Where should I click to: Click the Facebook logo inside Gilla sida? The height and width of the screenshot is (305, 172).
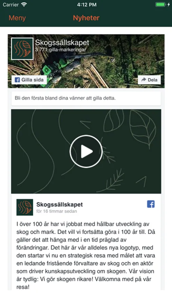(x=17, y=80)
